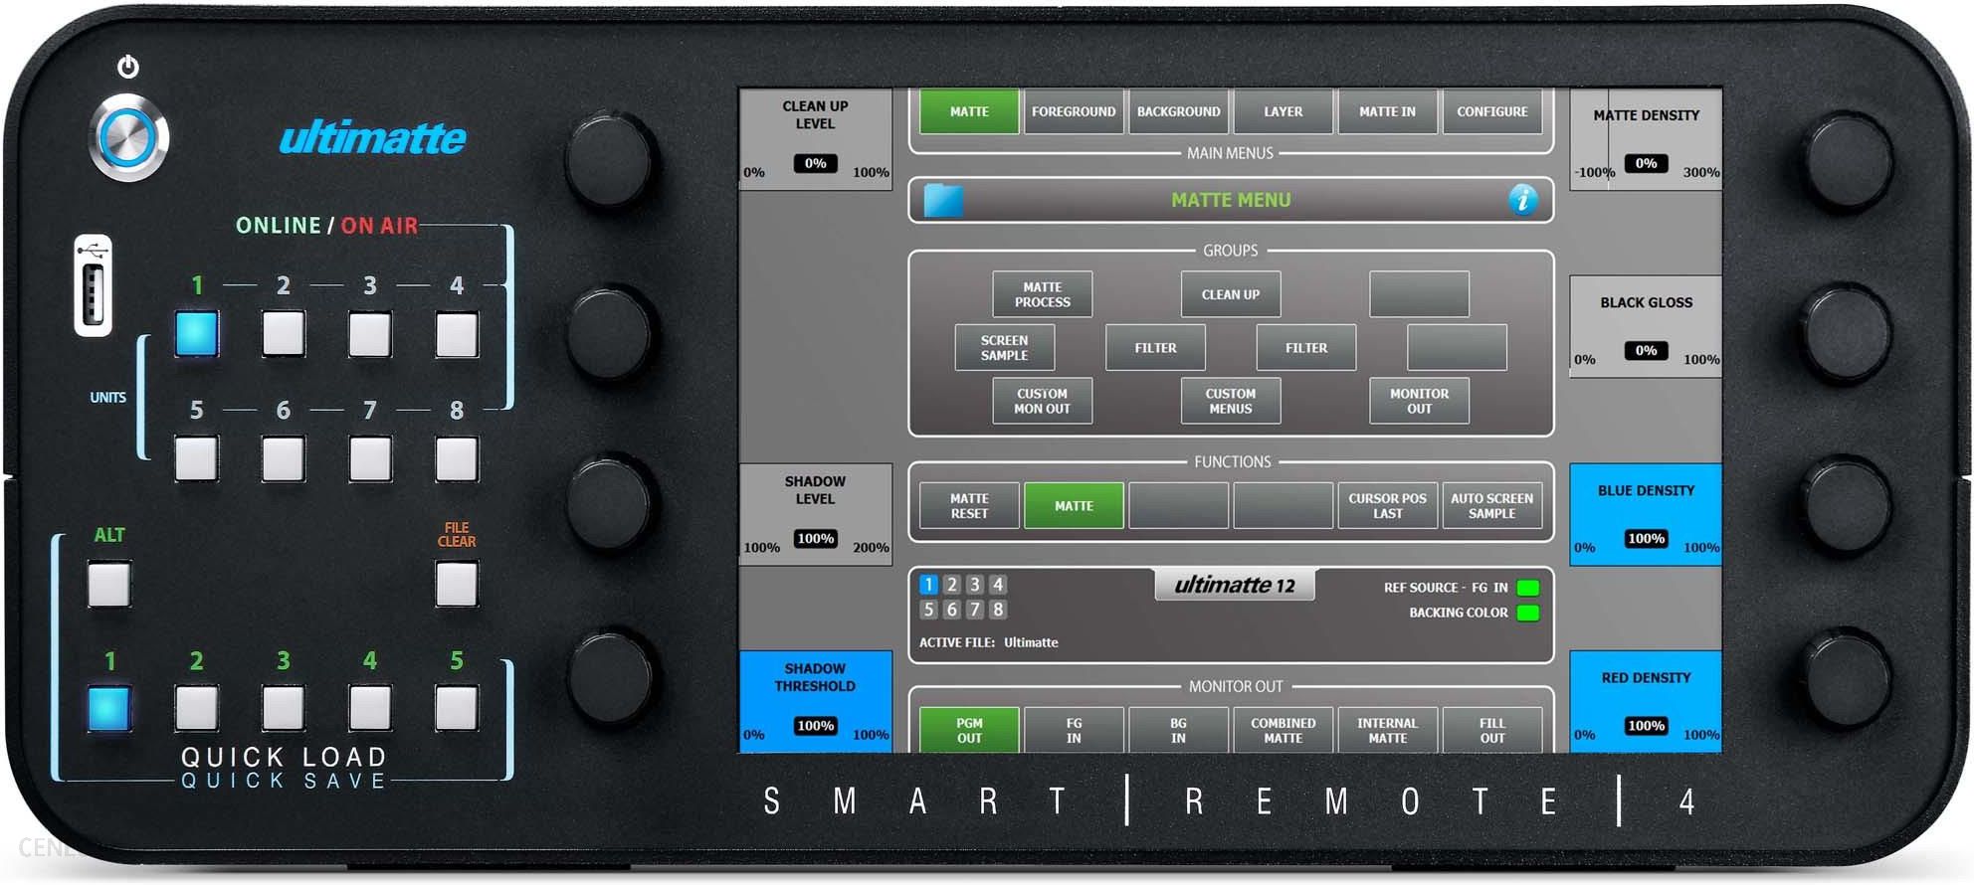Viewport: 1974px width, 885px height.
Task: Click the SHADOW LEVEL control
Action: (816, 514)
